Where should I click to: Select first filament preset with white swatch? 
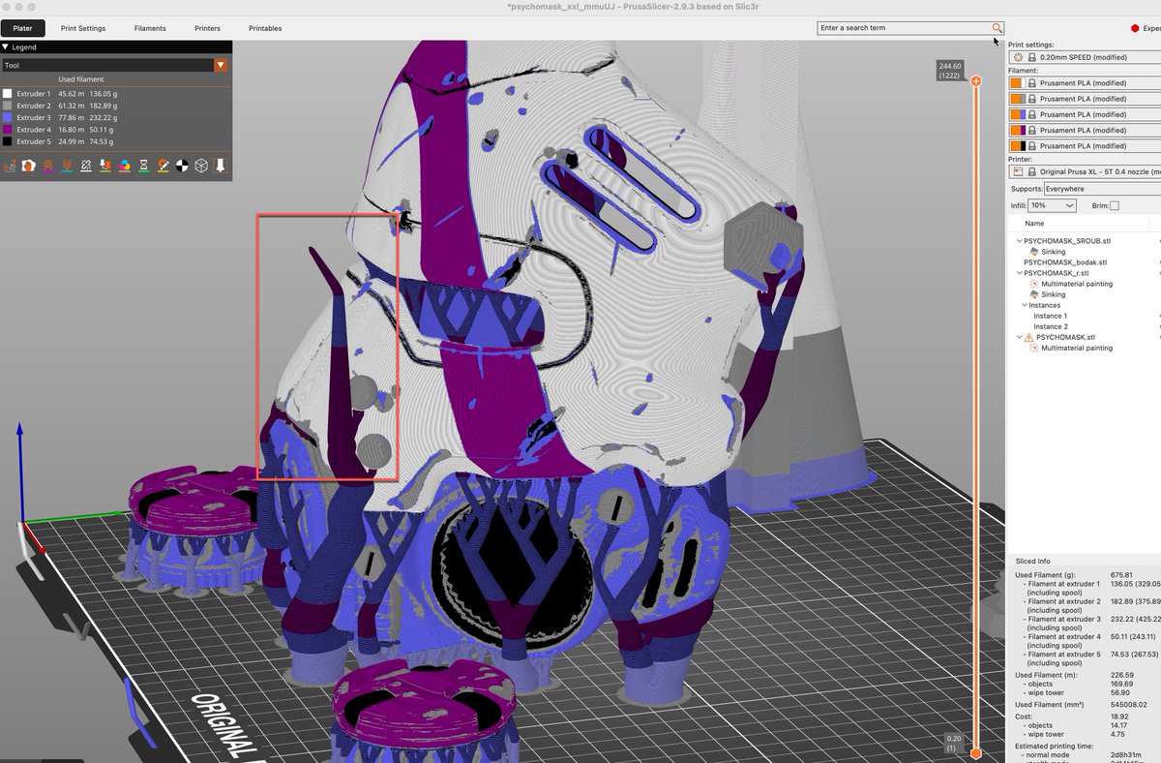tap(1084, 83)
